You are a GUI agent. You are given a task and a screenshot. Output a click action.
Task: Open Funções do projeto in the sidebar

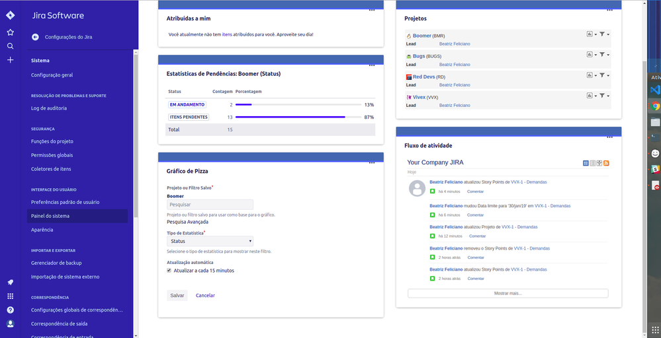(52, 142)
